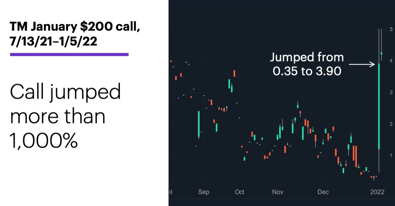
Task: Click the small green candle near 4
Action: pos(382,53)
